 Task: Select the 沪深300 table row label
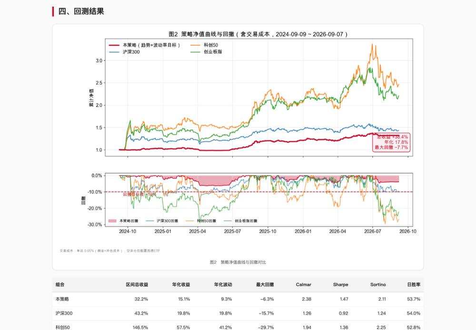(x=64, y=313)
